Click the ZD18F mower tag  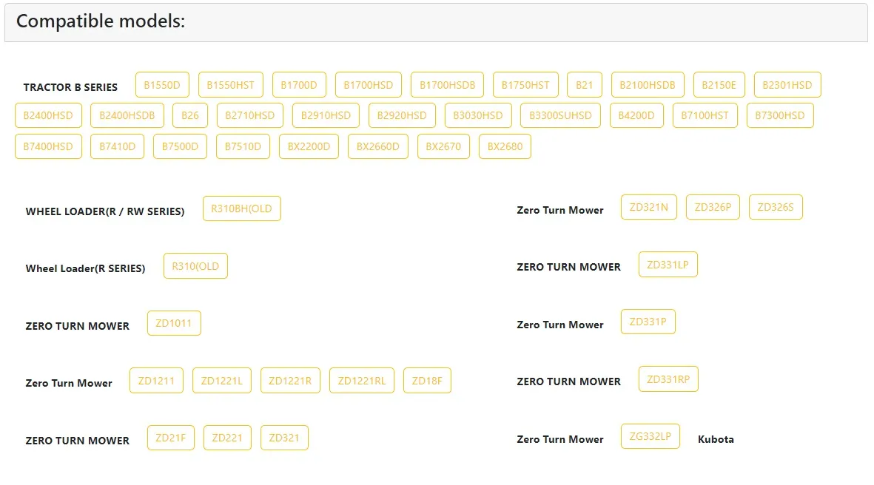[427, 380]
